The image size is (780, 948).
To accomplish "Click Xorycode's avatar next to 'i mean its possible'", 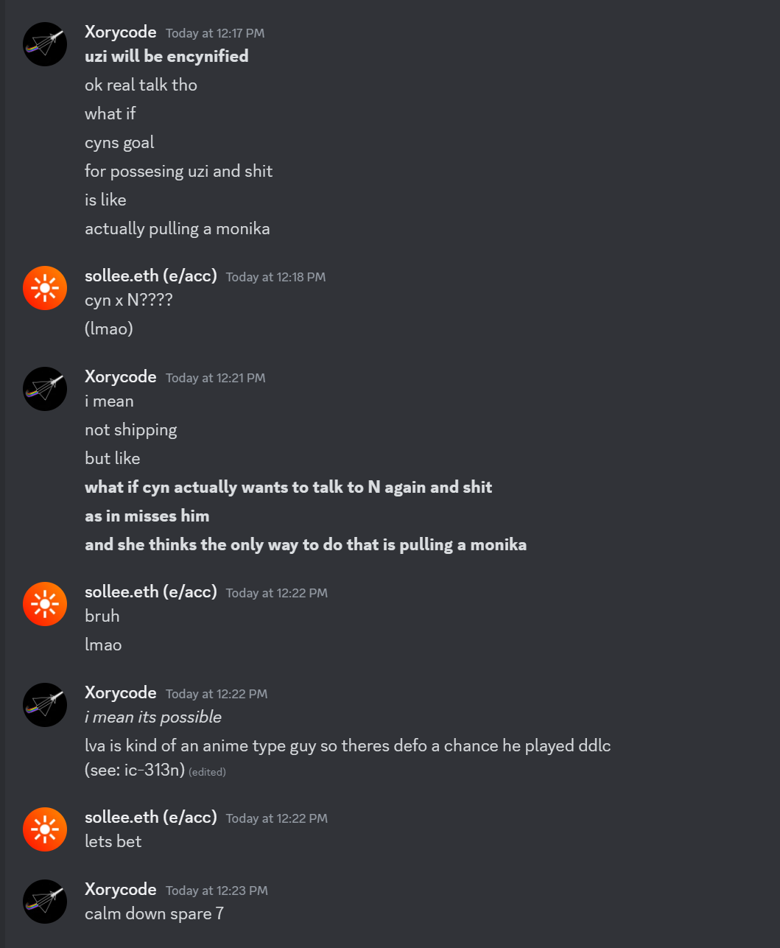I will 45,705.
